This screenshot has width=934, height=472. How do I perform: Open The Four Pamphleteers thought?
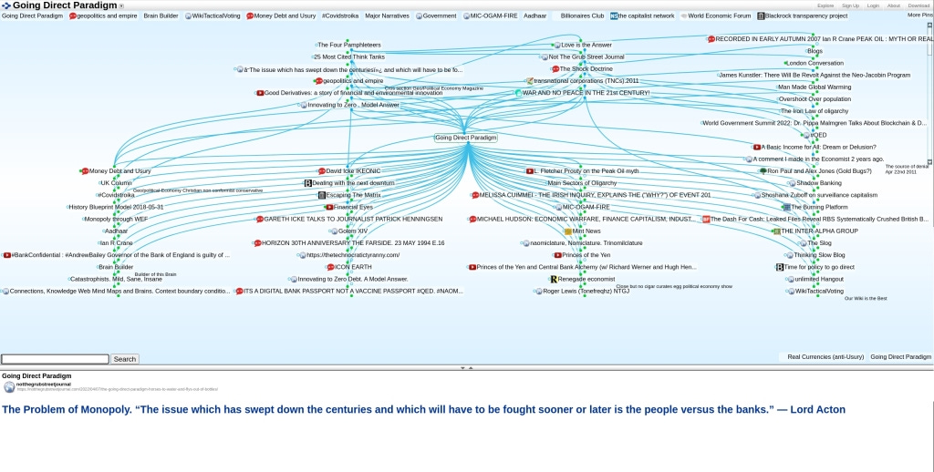349,46
